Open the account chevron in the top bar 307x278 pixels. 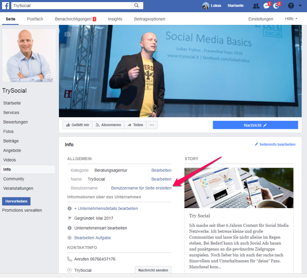300,5
